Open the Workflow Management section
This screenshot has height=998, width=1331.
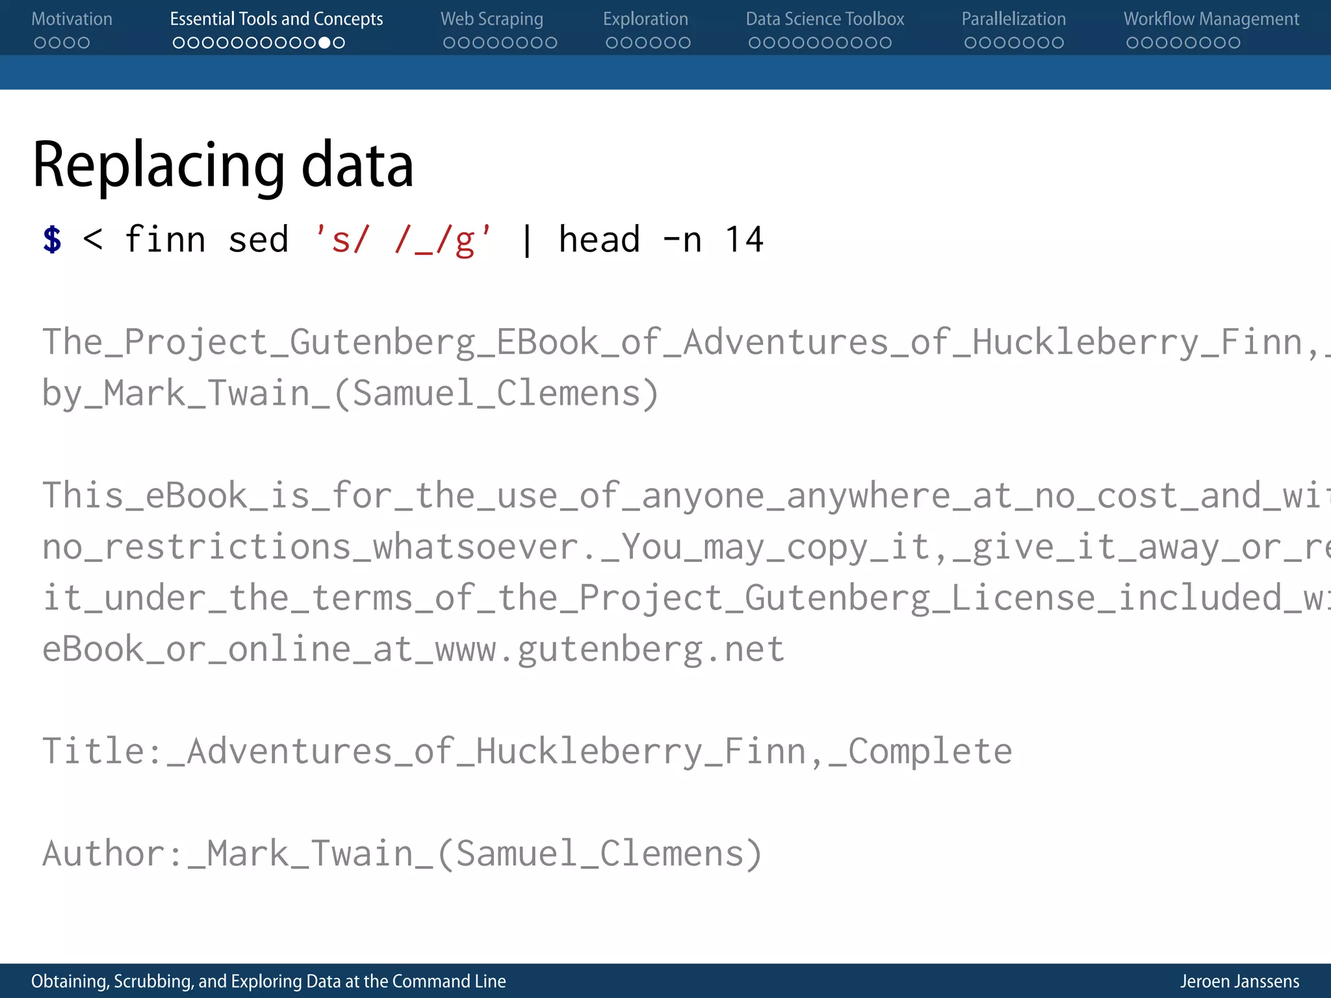(x=1211, y=19)
